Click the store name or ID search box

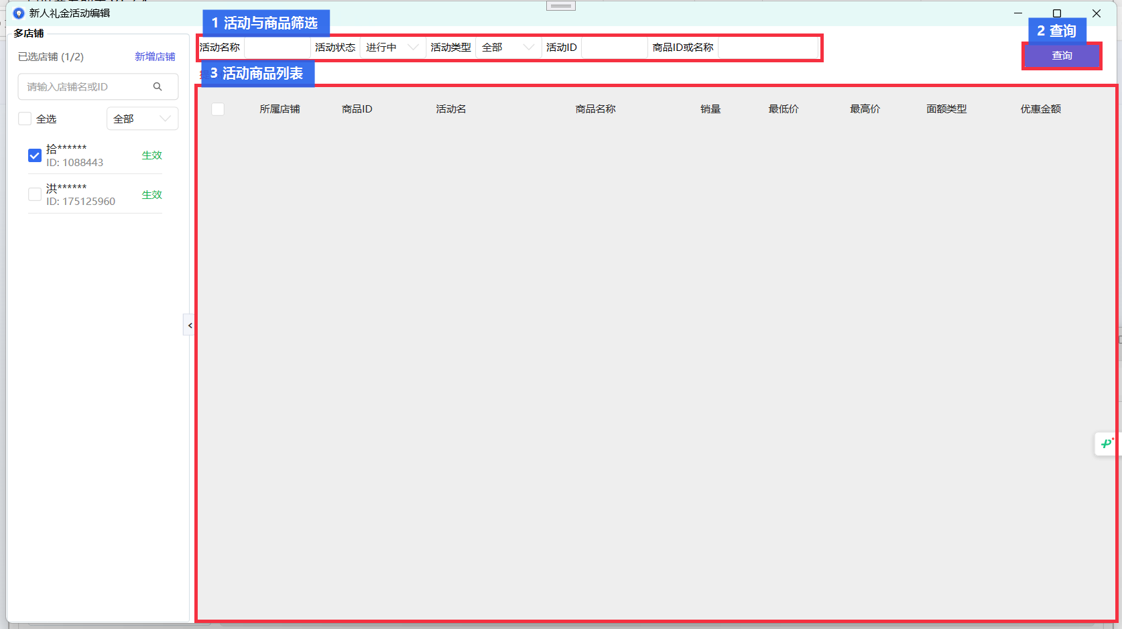pos(98,86)
